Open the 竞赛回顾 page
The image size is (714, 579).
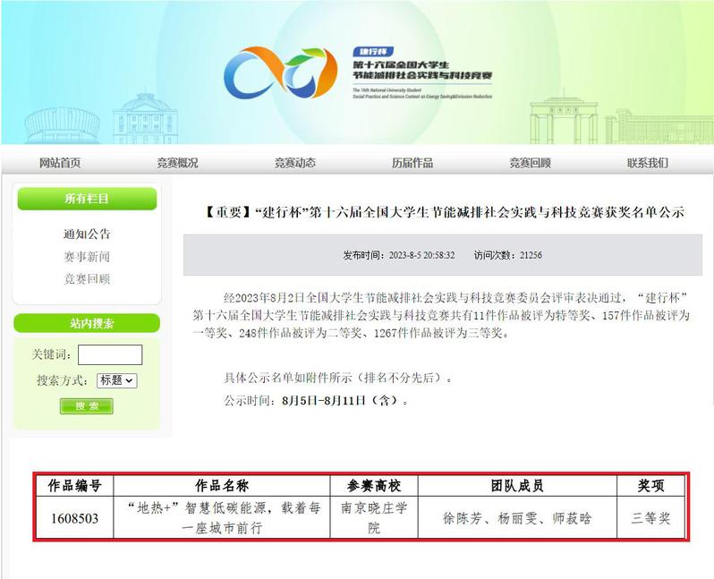530,163
